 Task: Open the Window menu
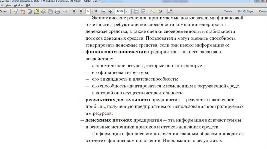click(x=19, y=5)
